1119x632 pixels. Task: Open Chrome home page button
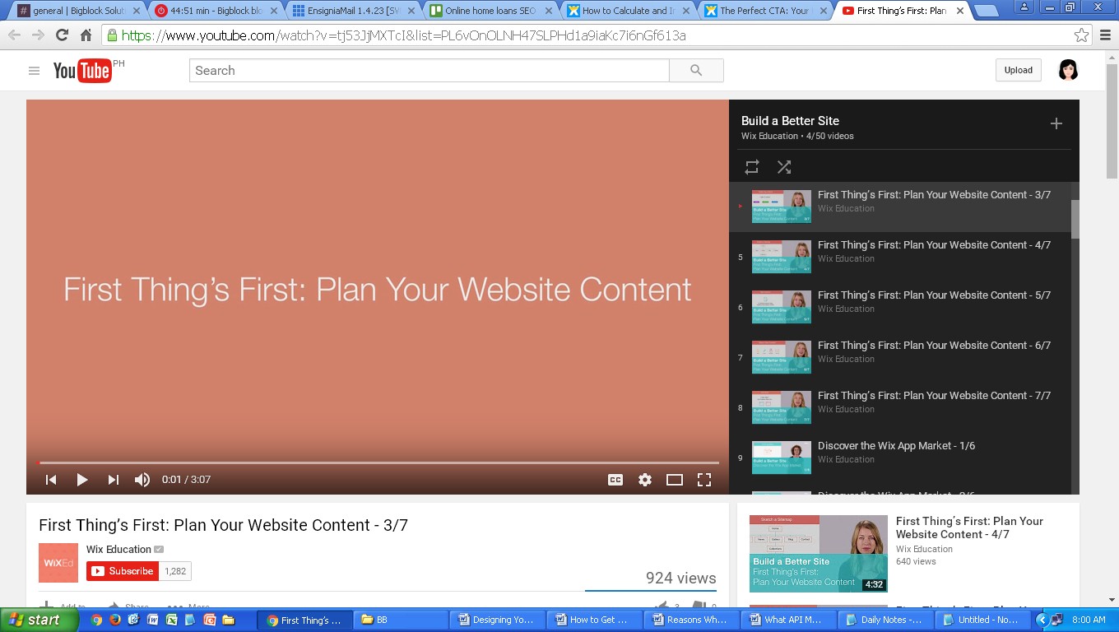click(86, 35)
